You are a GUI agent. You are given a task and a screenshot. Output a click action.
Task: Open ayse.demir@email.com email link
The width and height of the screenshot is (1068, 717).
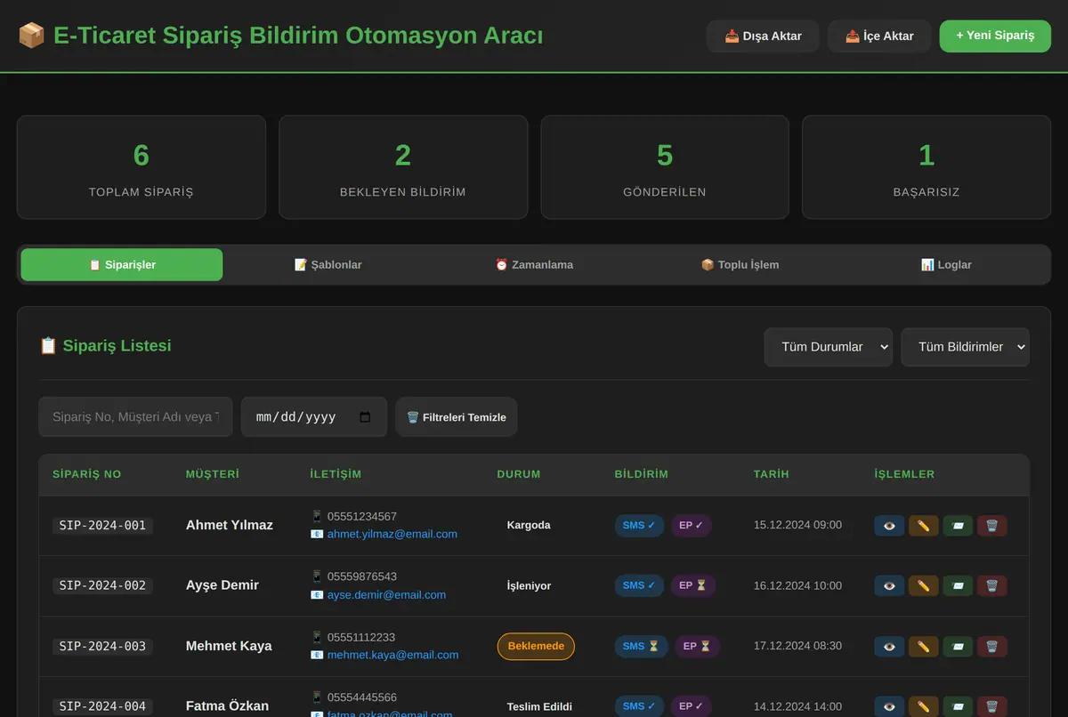click(386, 594)
